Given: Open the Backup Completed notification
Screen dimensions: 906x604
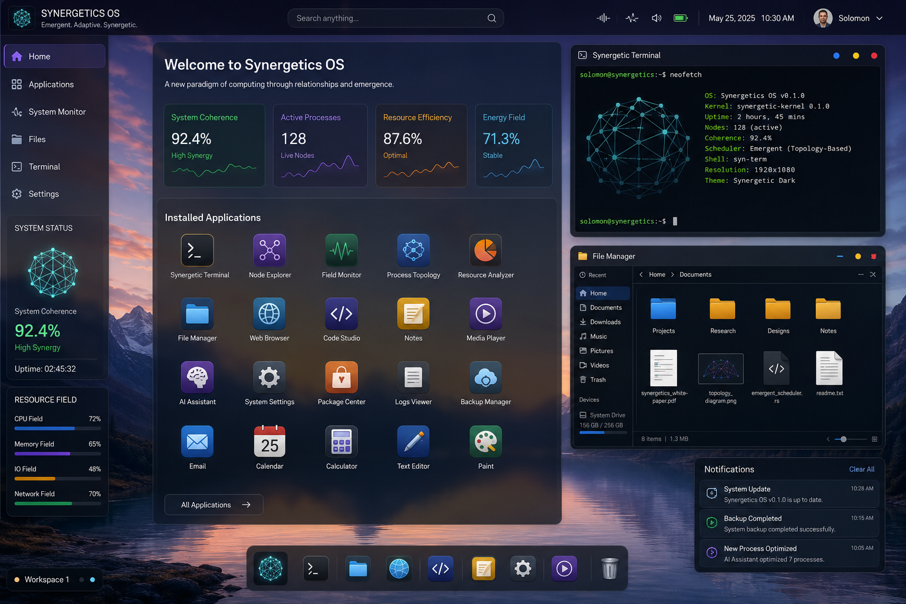Looking at the screenshot, I should tap(790, 524).
